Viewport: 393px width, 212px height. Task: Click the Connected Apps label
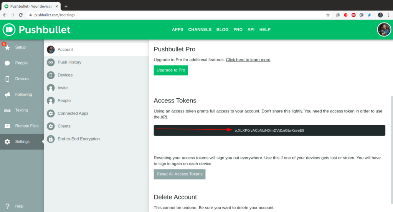tap(73, 113)
